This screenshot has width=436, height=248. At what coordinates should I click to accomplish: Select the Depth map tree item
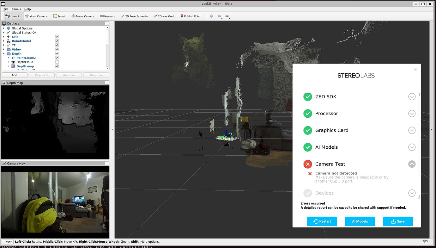[x=25, y=66]
